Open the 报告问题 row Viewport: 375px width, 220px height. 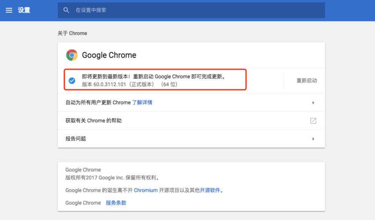coord(191,139)
